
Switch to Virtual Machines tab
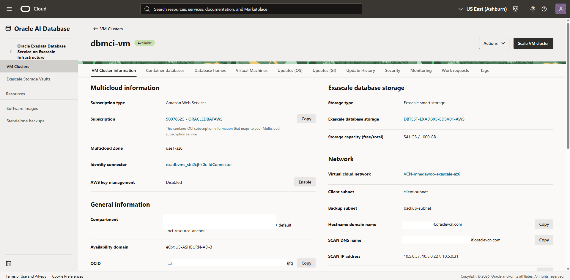click(251, 70)
